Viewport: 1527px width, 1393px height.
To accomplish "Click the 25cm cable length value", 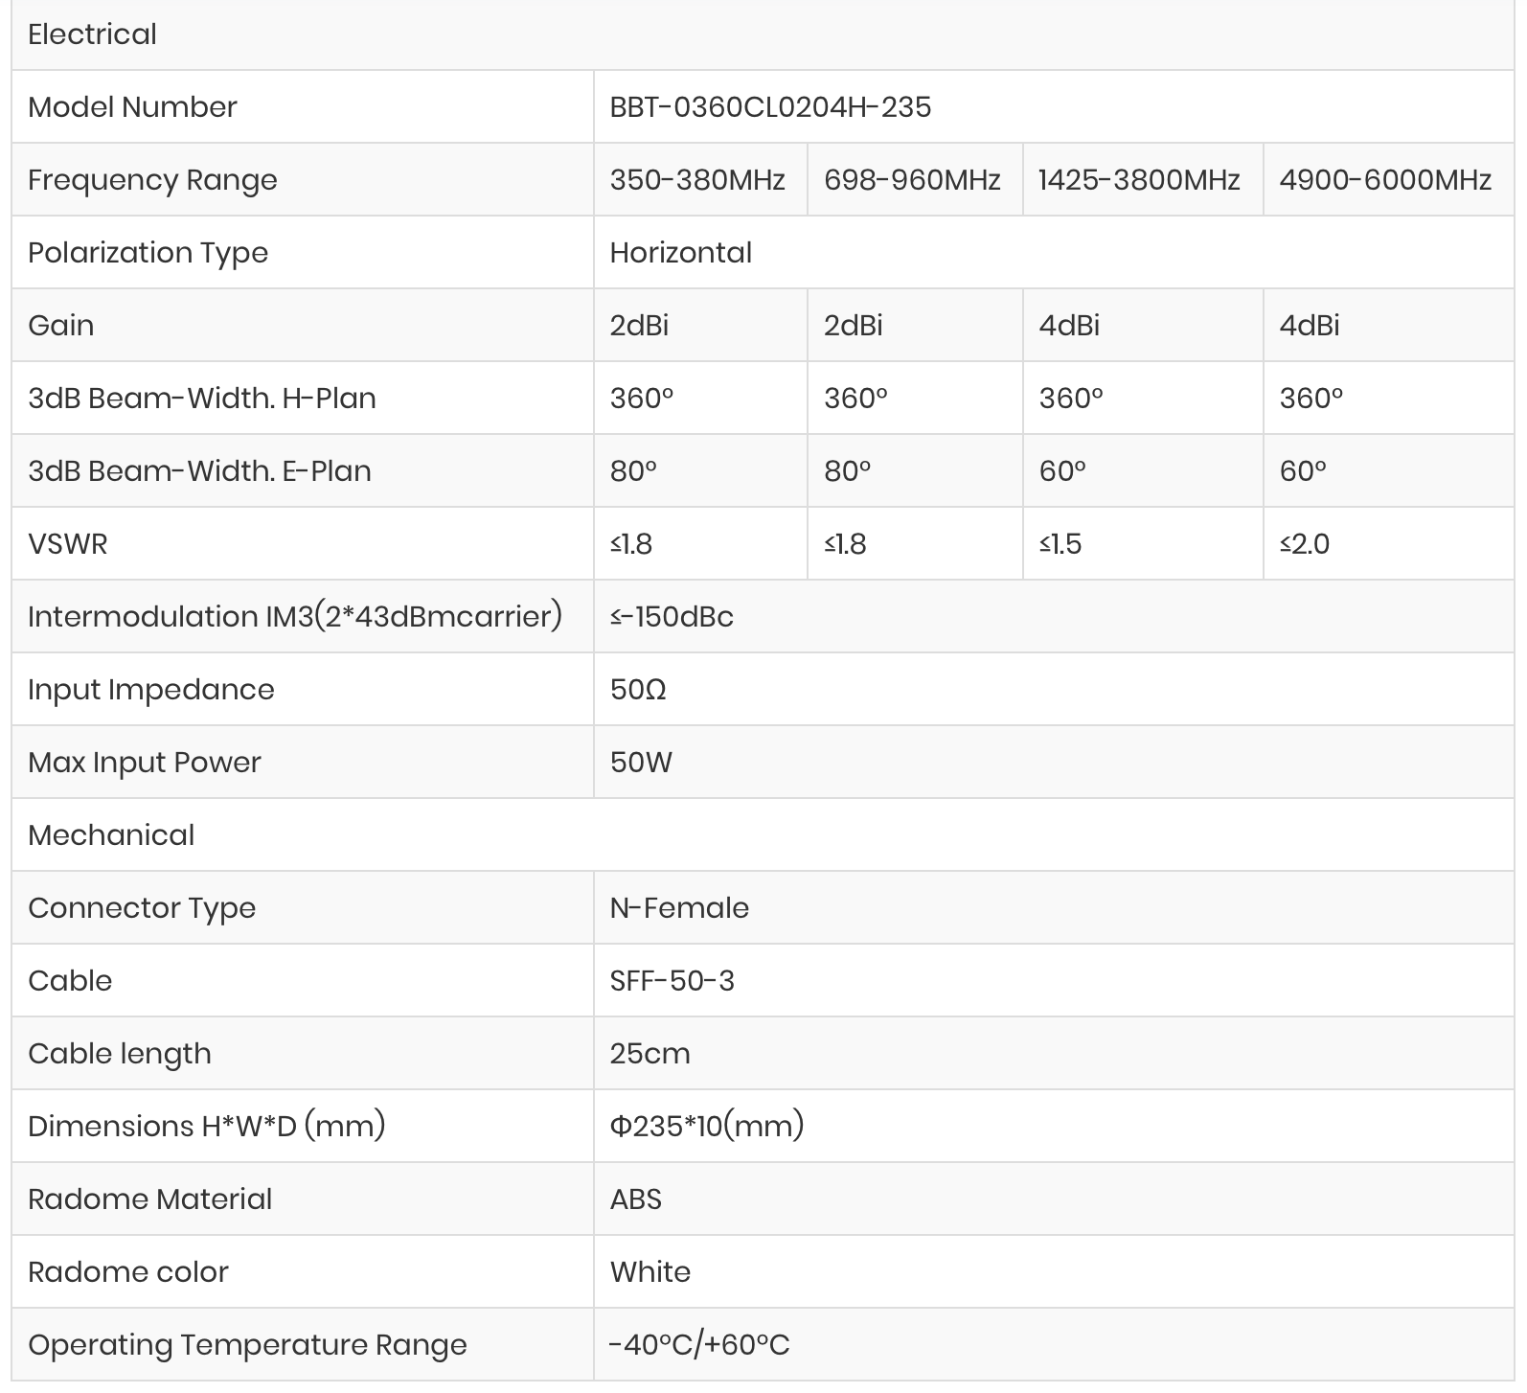I will click(650, 1053).
